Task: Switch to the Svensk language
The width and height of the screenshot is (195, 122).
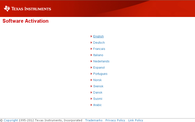Action: tap(98, 86)
